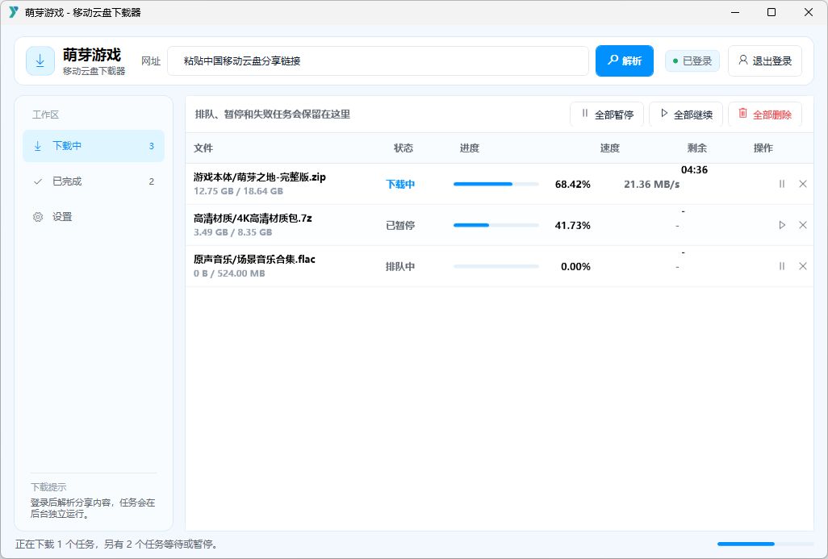Viewport: 828px width, 559px height.
Task: Resume all tasks with 全部继续
Action: (x=686, y=115)
